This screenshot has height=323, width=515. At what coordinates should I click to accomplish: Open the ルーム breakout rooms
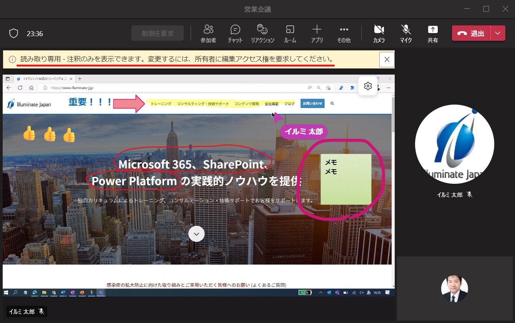click(290, 33)
